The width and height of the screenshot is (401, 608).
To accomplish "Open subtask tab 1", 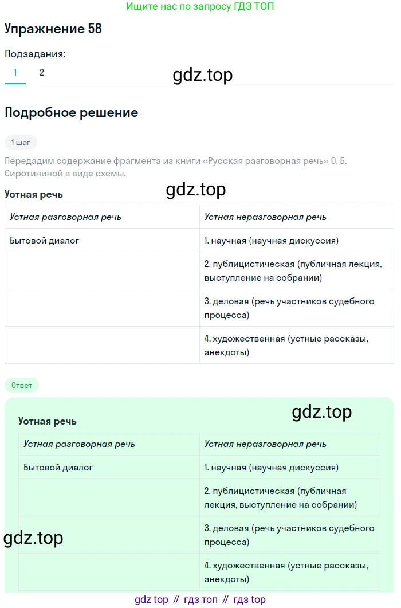I will click(x=15, y=73).
